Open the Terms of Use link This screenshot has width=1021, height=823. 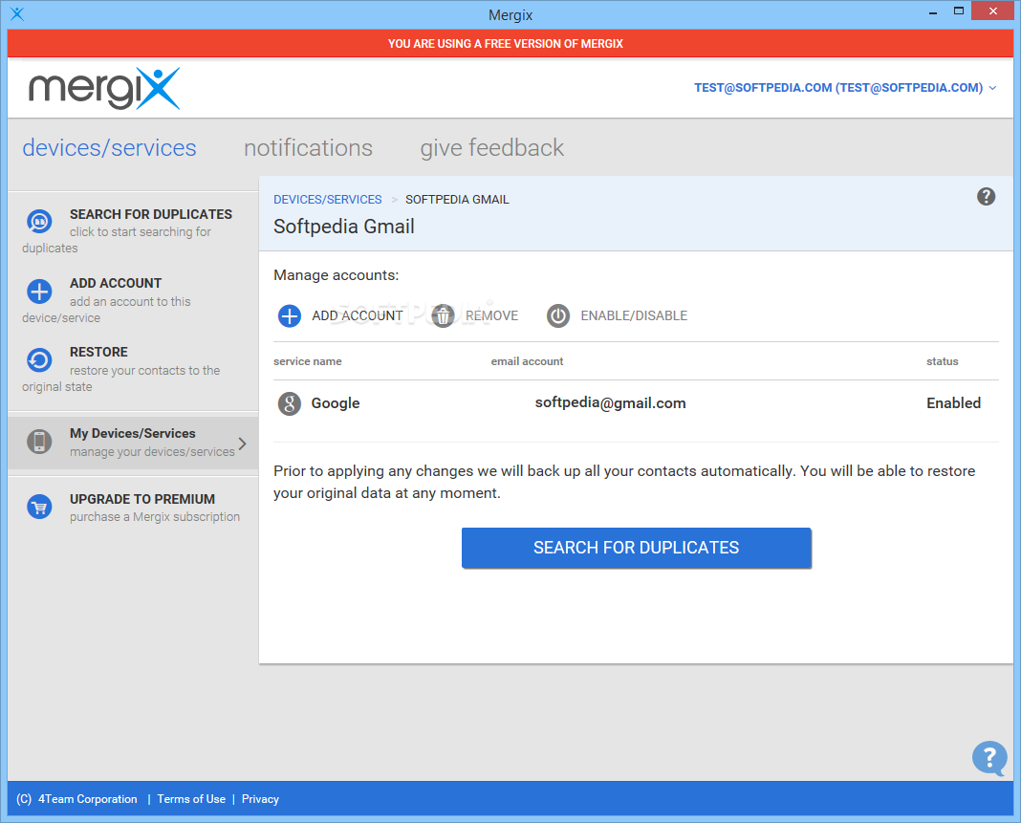coord(191,799)
